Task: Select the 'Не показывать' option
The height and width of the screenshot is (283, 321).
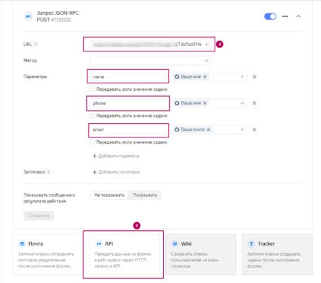Action: coord(109,195)
